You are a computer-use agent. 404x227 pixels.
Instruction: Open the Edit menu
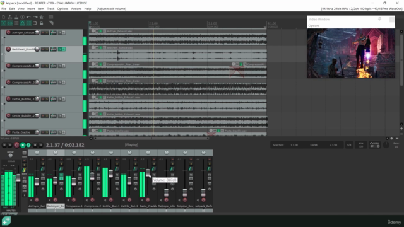tap(12, 9)
